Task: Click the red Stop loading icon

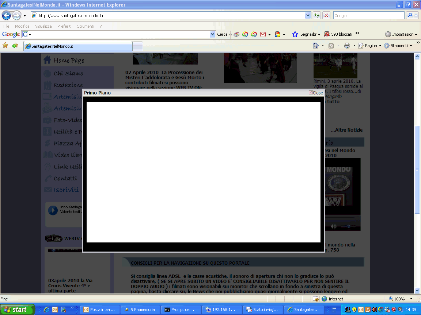Action: click(326, 15)
